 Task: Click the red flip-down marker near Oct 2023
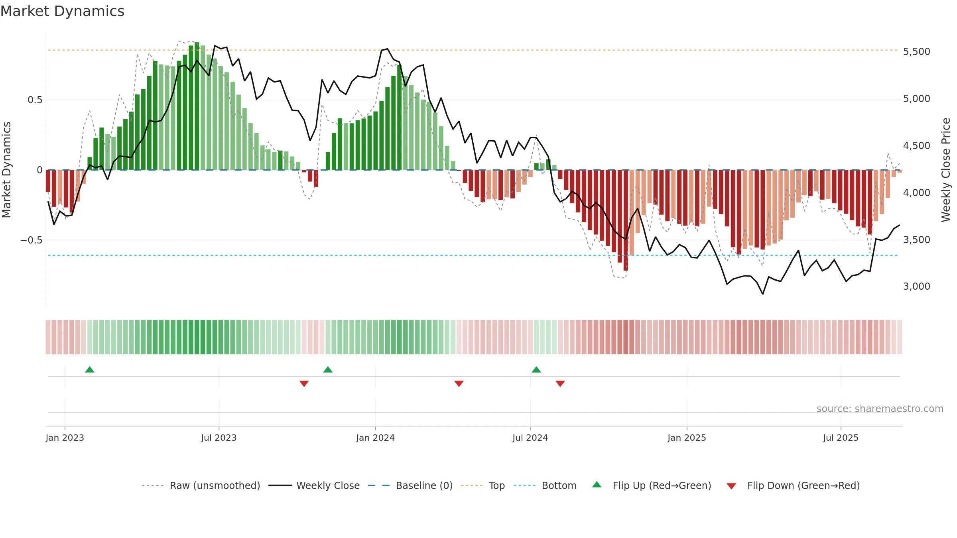(304, 384)
